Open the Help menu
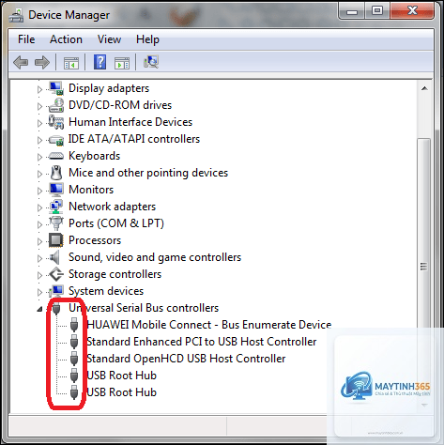444x445 pixels. pyautogui.click(x=147, y=39)
